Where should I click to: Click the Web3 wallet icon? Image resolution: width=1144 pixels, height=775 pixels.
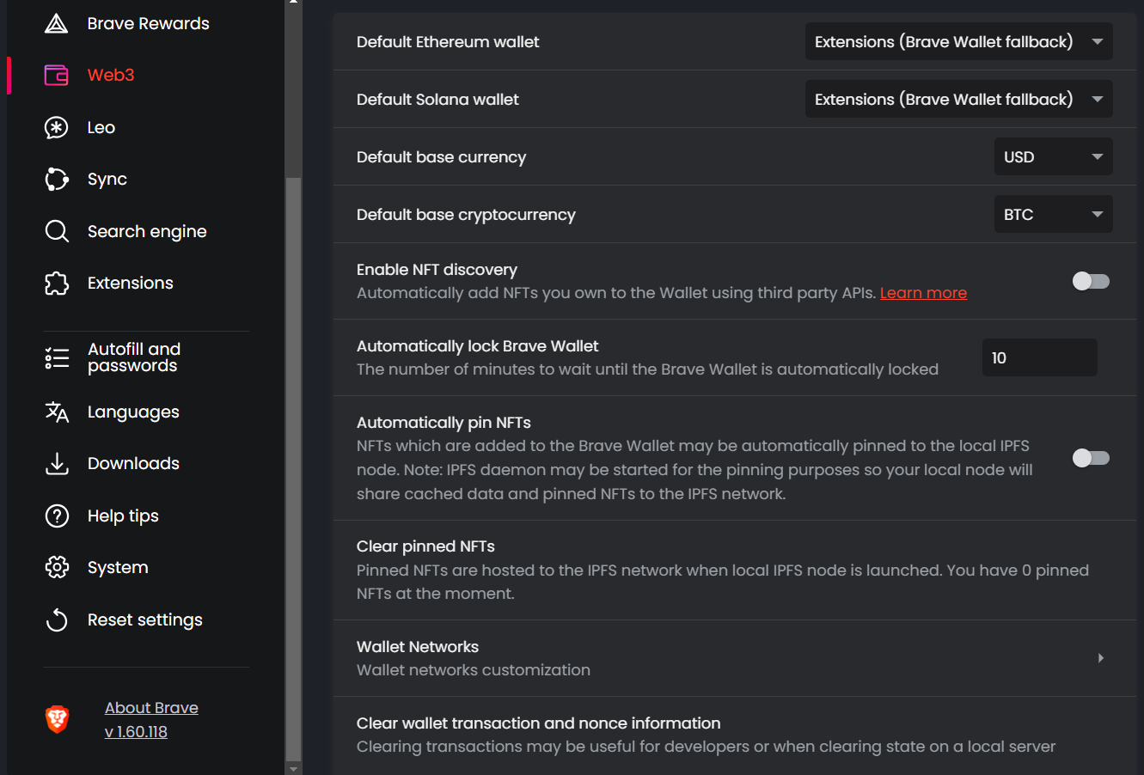click(x=57, y=76)
